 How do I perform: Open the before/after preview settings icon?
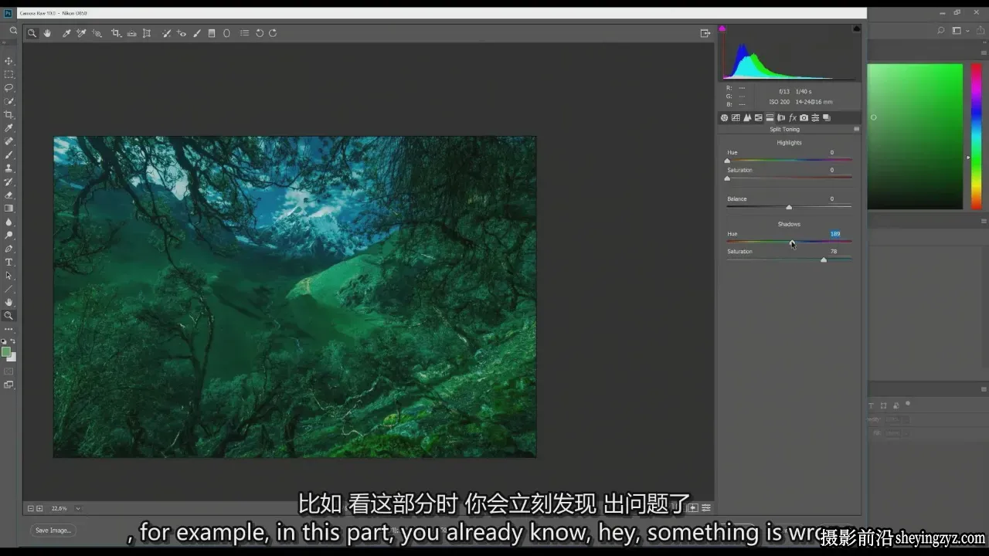[705, 508]
